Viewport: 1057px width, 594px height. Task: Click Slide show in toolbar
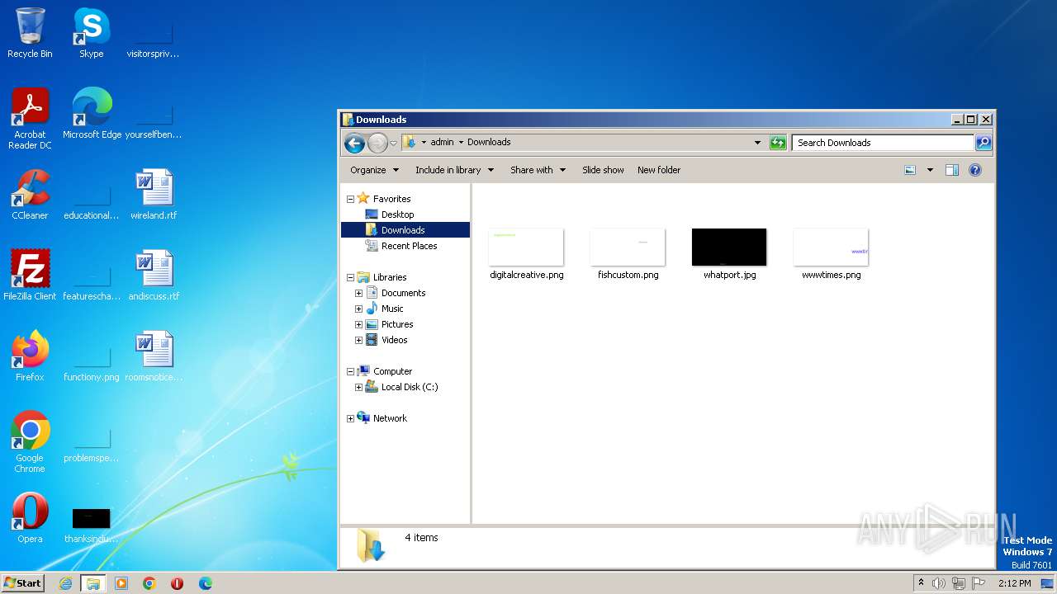tap(603, 170)
